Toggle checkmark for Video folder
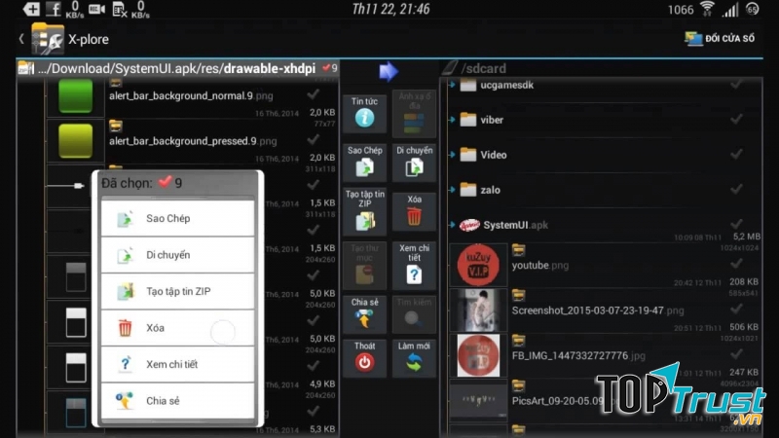 [737, 154]
